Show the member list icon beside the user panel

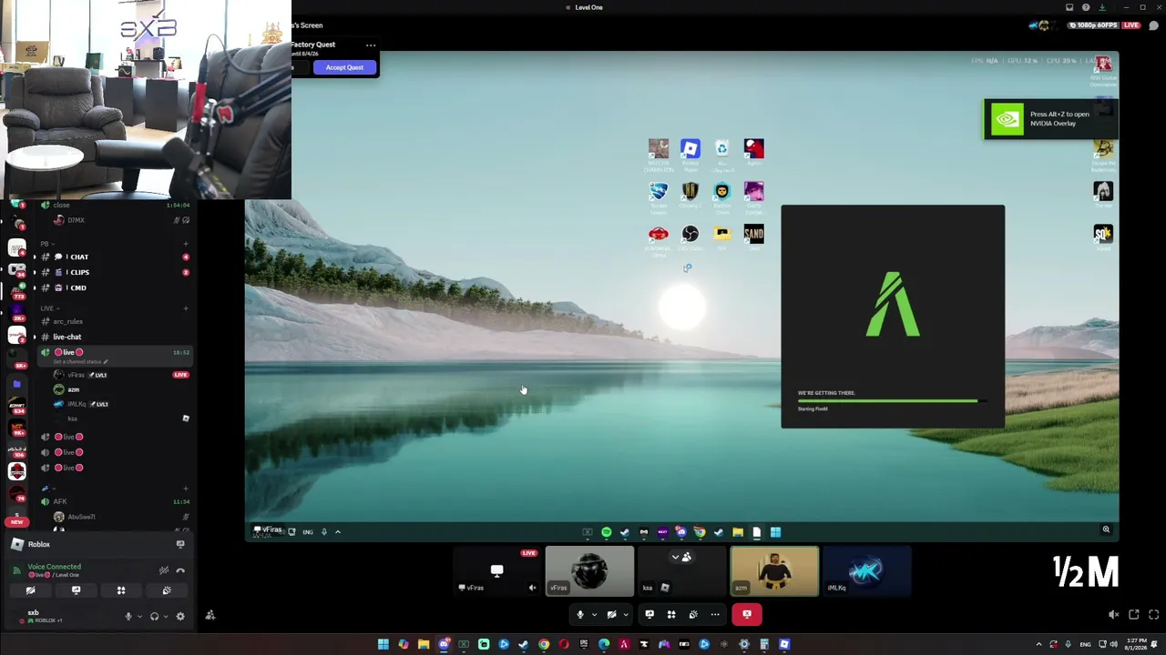tap(210, 616)
